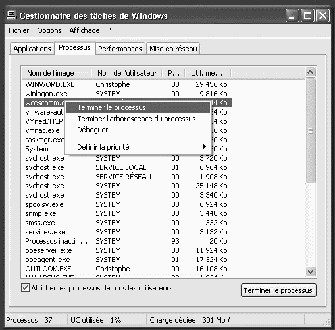
Task: Minimize the Task Manager window
Action: point(292,16)
